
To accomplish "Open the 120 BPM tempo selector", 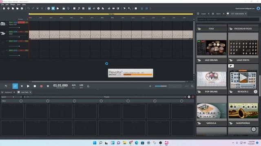I will tap(81, 86).
